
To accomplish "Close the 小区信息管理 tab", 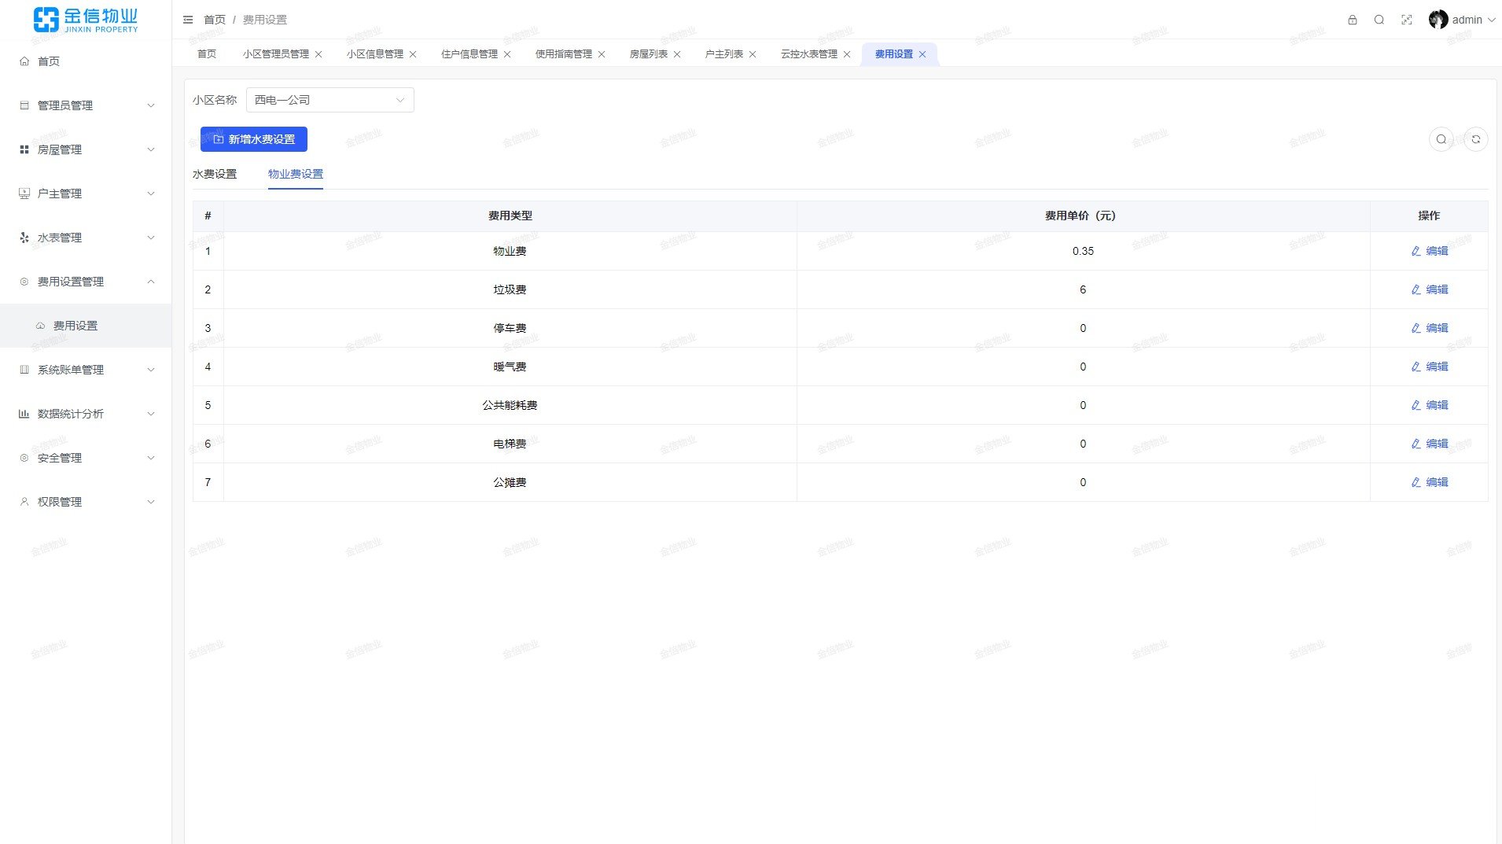I will pyautogui.click(x=413, y=54).
